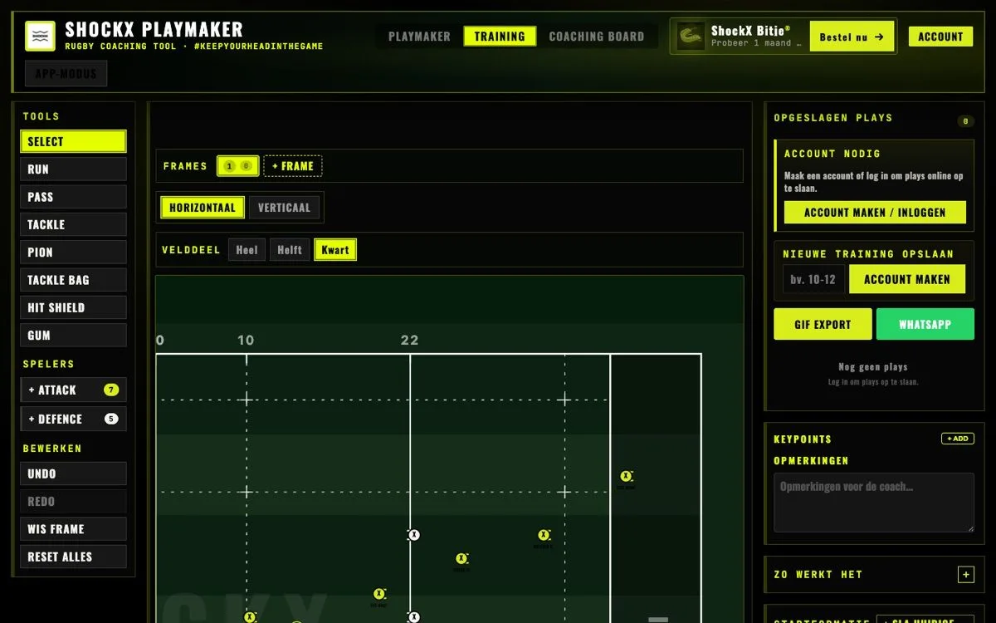Go to the Coaching Board tab
The image size is (996, 623).
[x=597, y=37]
